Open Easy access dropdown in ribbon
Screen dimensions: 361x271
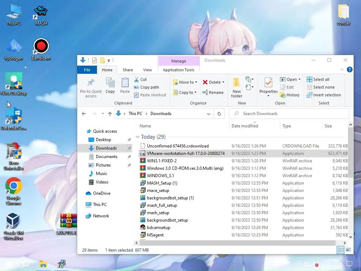coord(250,87)
